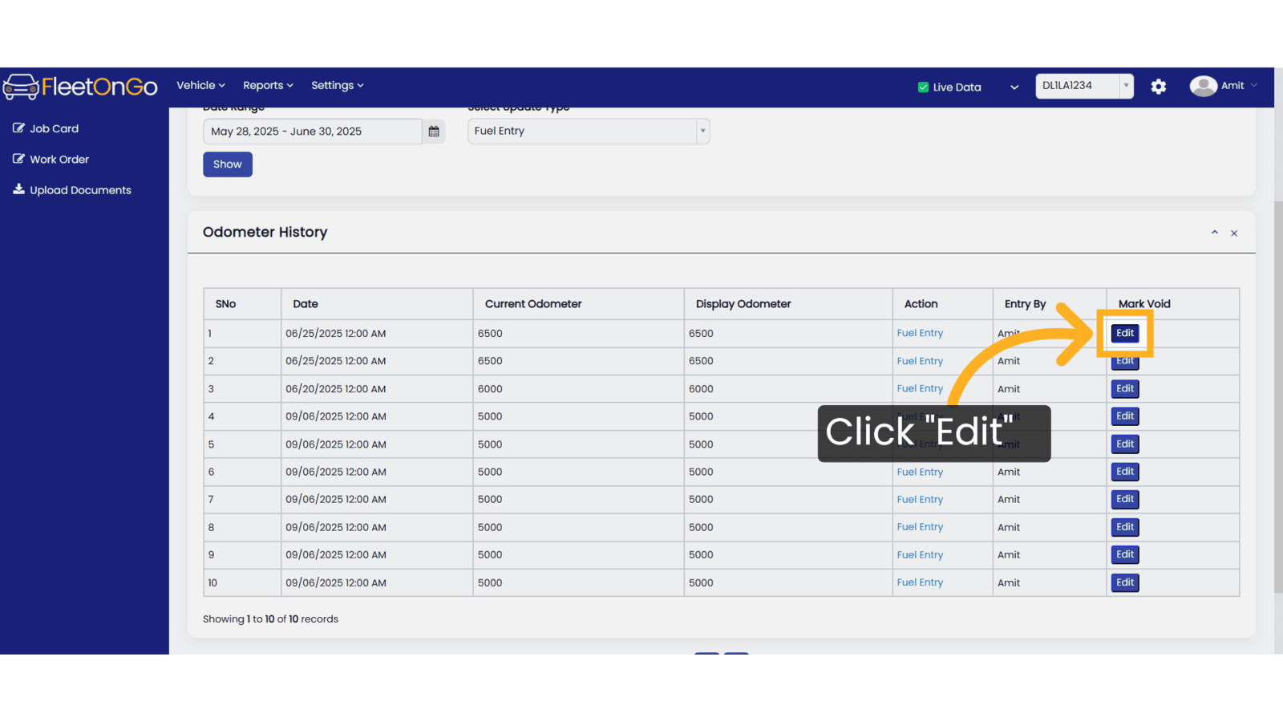Click the Odometer History heading
The height and width of the screenshot is (722, 1283).
[265, 233]
